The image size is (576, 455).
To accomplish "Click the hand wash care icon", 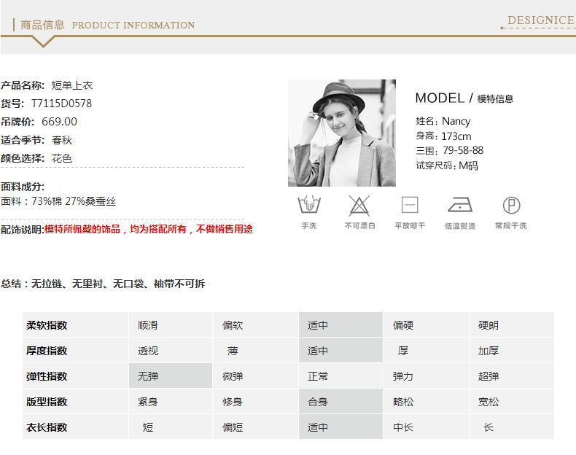I will [308, 204].
